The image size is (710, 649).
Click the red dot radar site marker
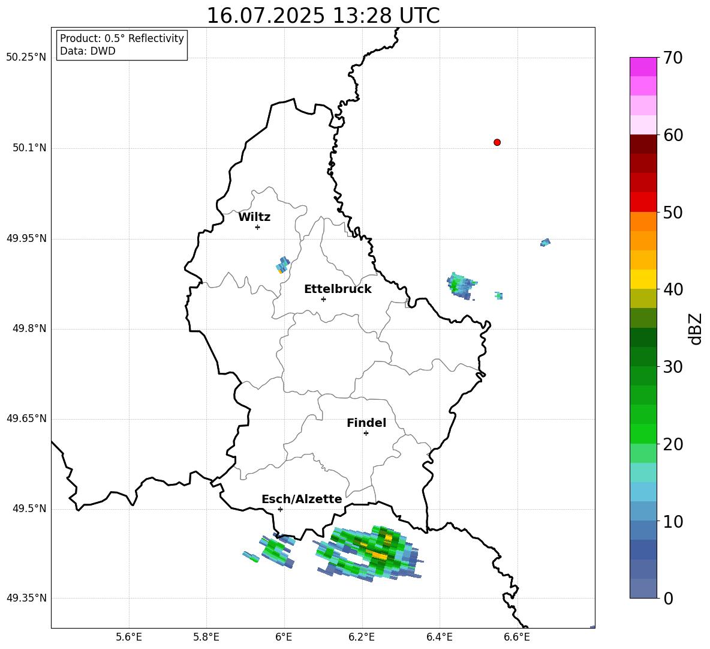pyautogui.click(x=497, y=142)
